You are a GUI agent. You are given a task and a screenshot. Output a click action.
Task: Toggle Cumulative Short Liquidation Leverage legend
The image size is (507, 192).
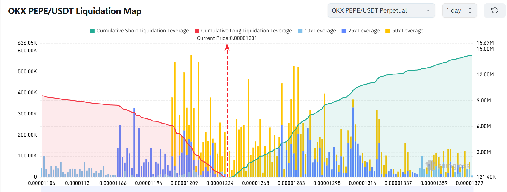click(139, 31)
